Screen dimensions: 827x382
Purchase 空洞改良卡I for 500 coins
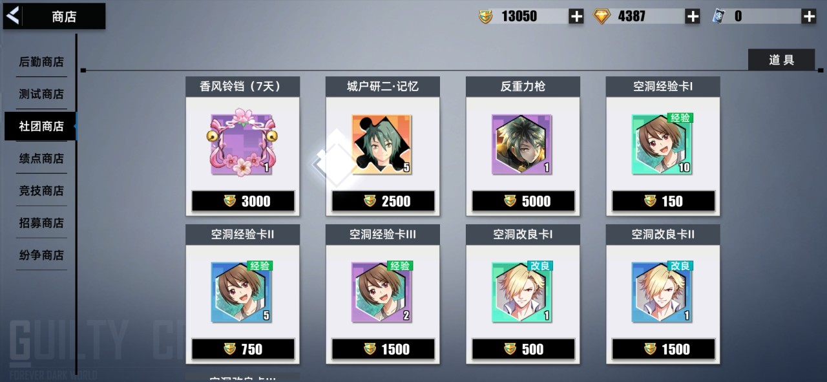pos(523,349)
